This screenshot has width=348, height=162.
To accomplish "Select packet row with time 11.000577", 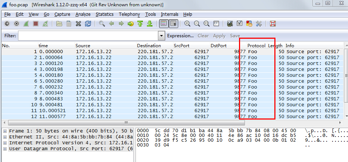I will click(173, 116).
